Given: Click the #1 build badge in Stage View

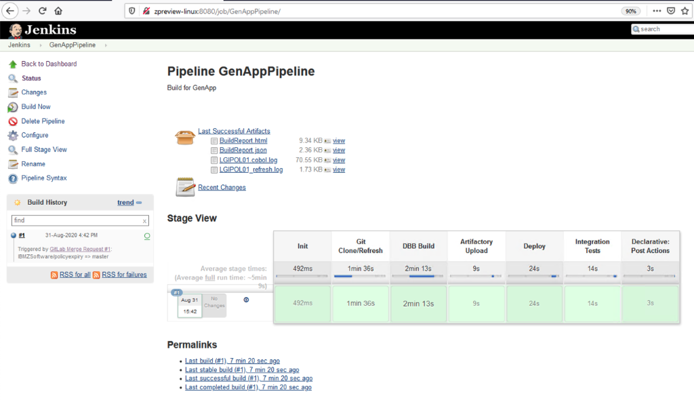Looking at the screenshot, I should 177,292.
